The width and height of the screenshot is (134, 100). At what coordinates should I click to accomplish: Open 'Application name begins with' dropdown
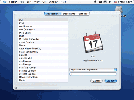pos(93,70)
